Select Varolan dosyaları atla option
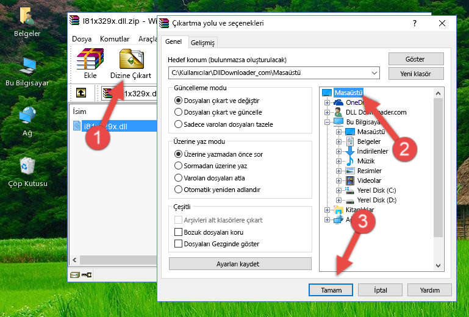 (178, 178)
